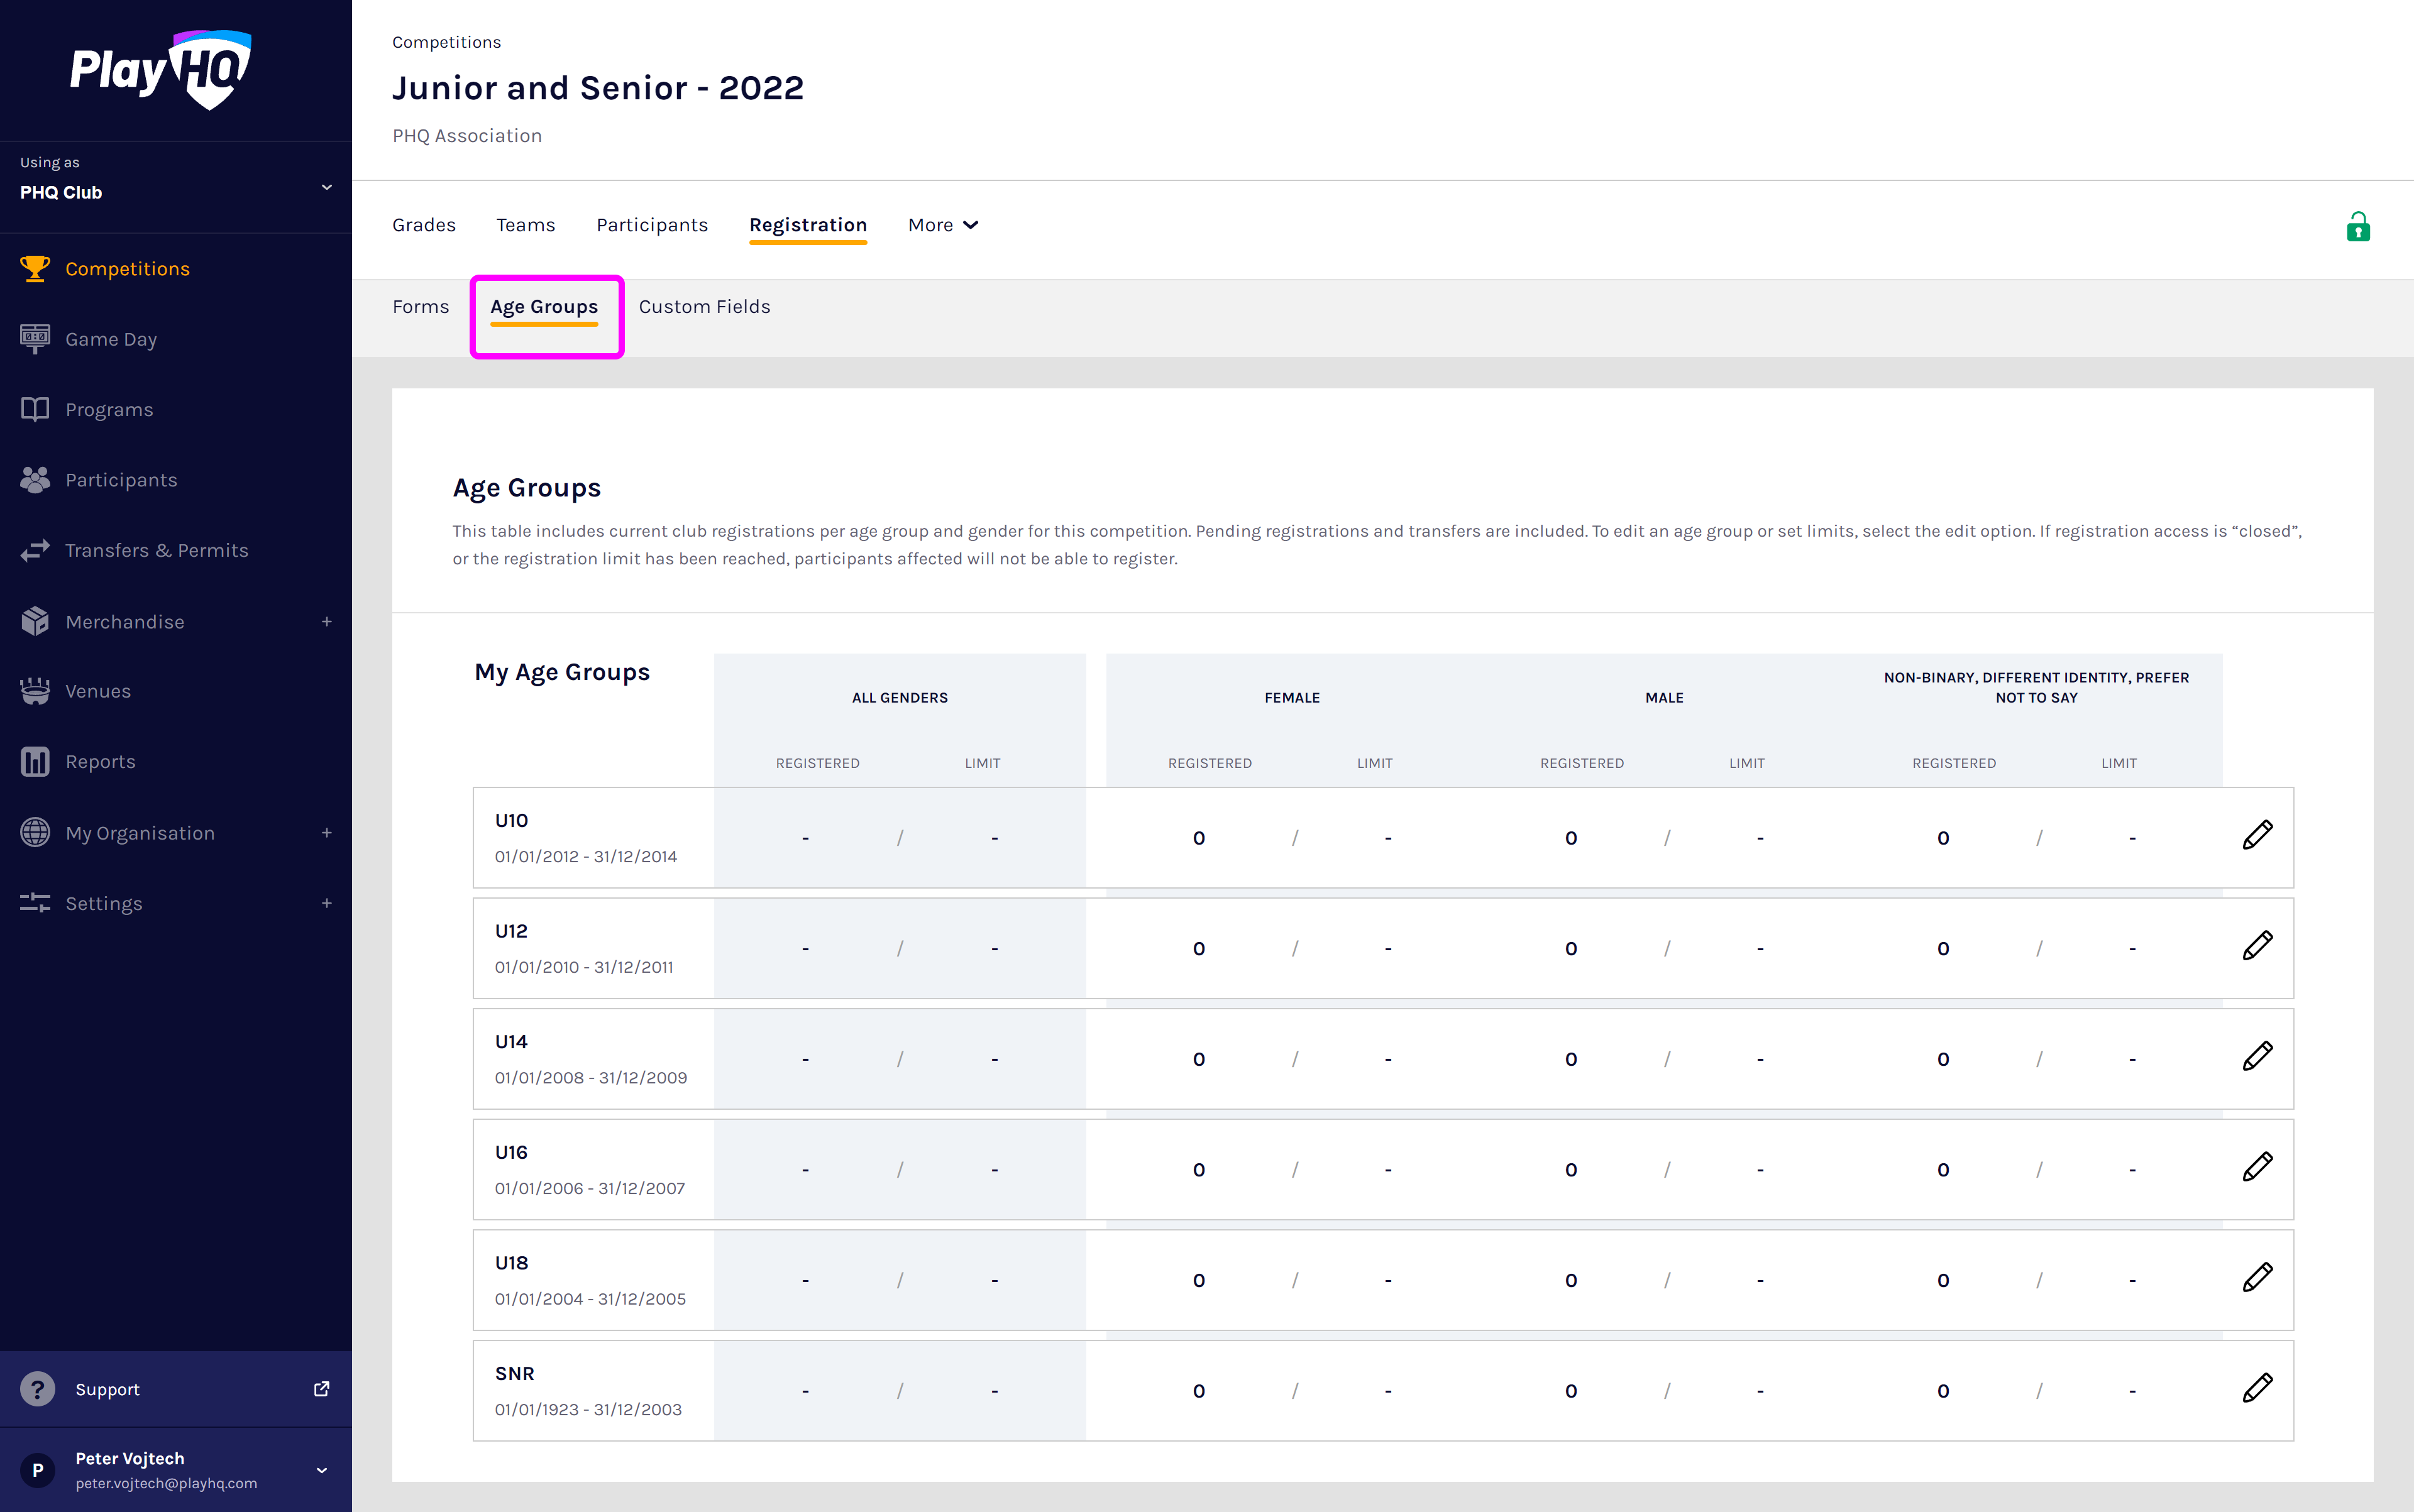Switch to the Custom Fields tab
Viewport: 2414px width, 1512px height.
click(704, 307)
